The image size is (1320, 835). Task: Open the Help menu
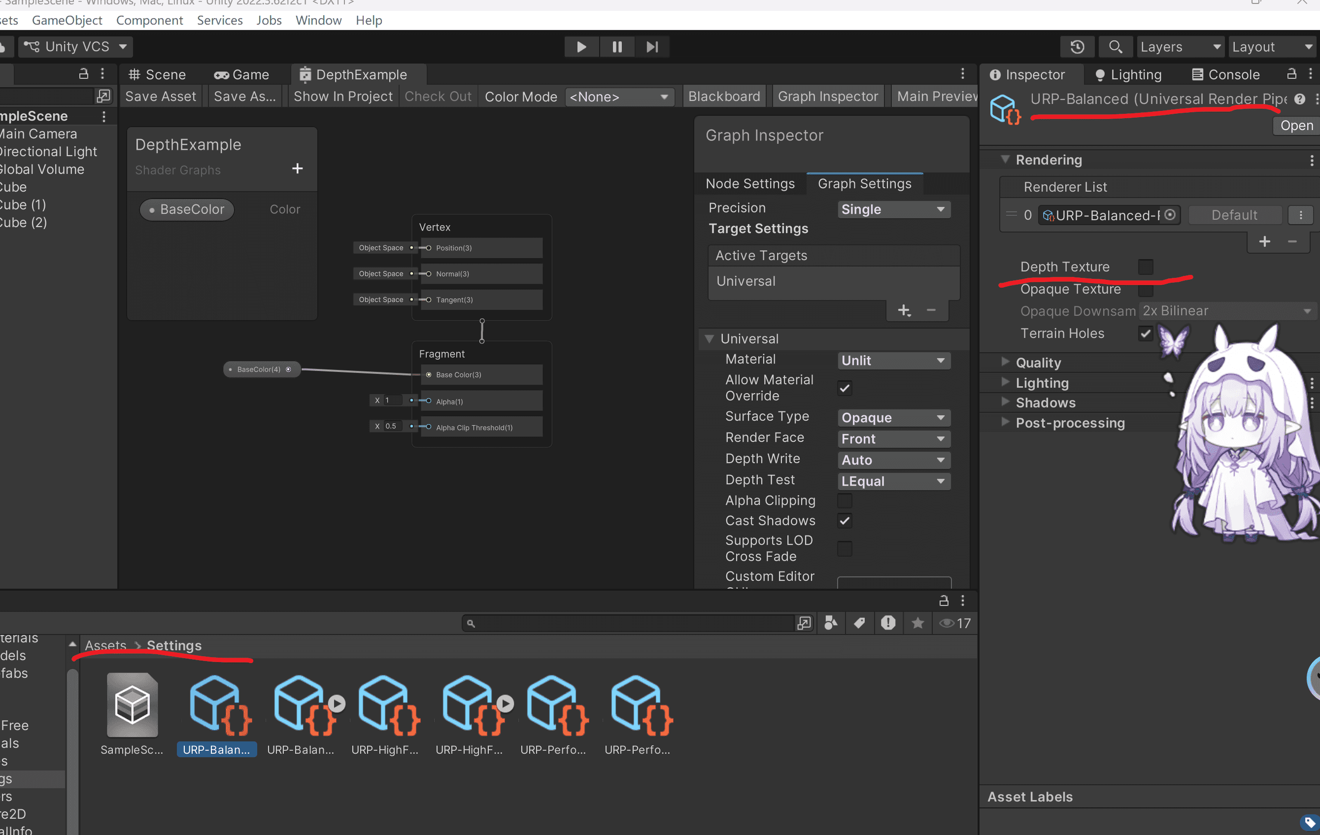pyautogui.click(x=369, y=20)
